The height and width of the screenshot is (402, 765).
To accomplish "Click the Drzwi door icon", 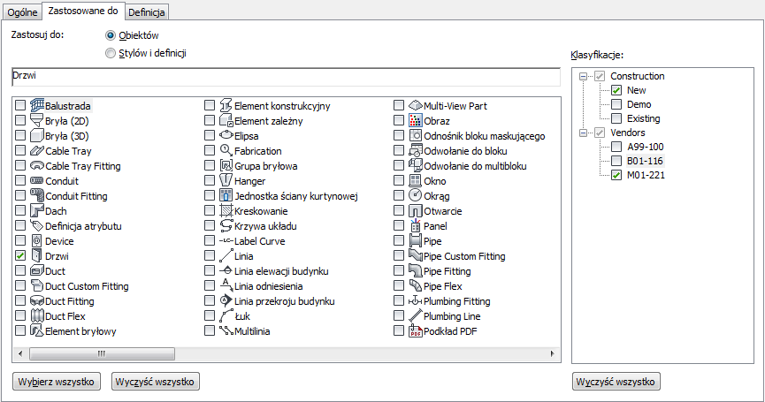I will pos(37,256).
